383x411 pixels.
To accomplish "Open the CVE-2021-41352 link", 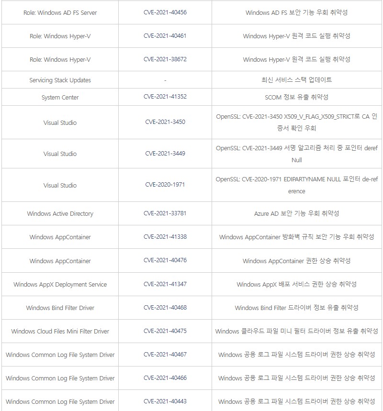I will [165, 97].
